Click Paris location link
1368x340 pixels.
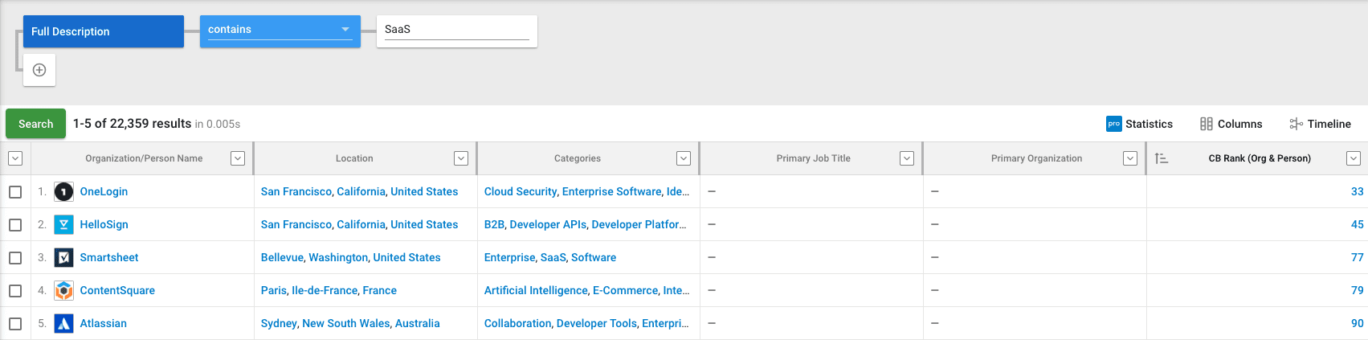pyautogui.click(x=274, y=290)
